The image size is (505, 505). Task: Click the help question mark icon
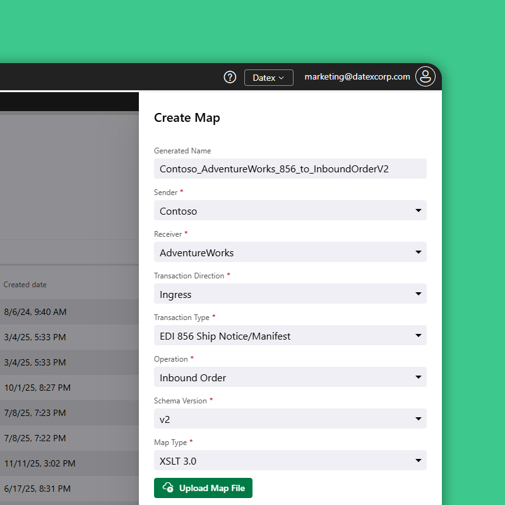coord(230,77)
